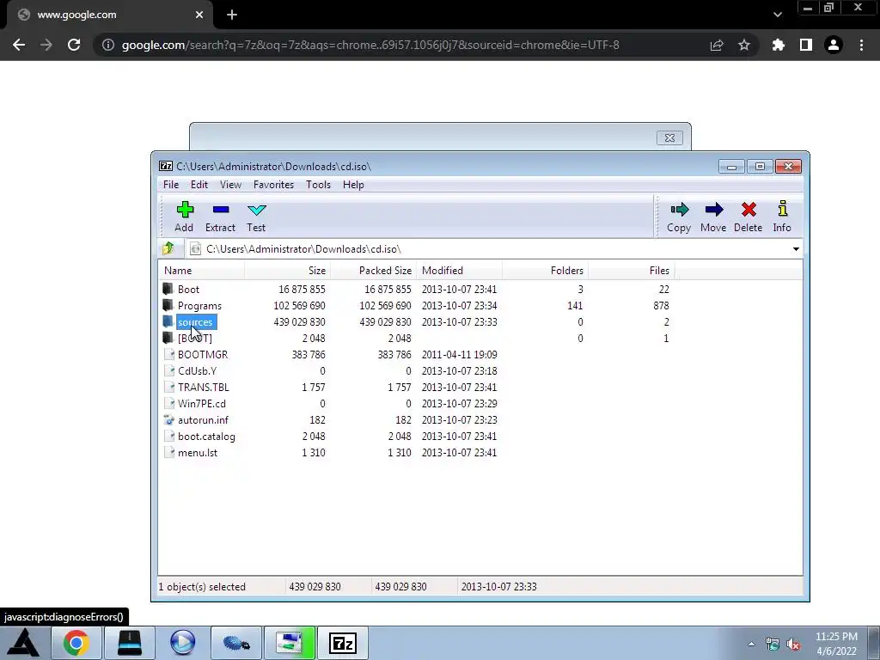
Task: Select the Programs folder icon
Action: pyautogui.click(x=168, y=305)
